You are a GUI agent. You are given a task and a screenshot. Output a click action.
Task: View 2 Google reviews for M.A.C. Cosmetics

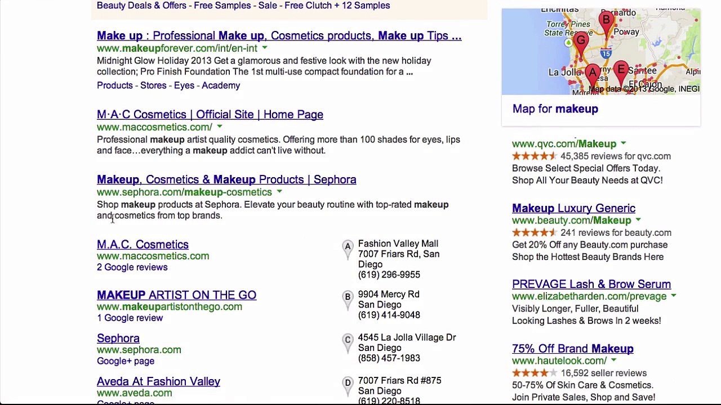coord(132,267)
